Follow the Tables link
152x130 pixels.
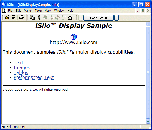coord(21,73)
